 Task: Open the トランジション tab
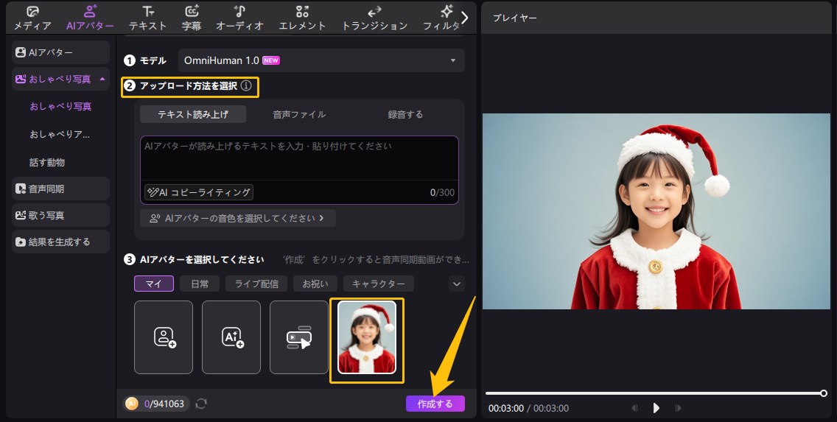374,18
